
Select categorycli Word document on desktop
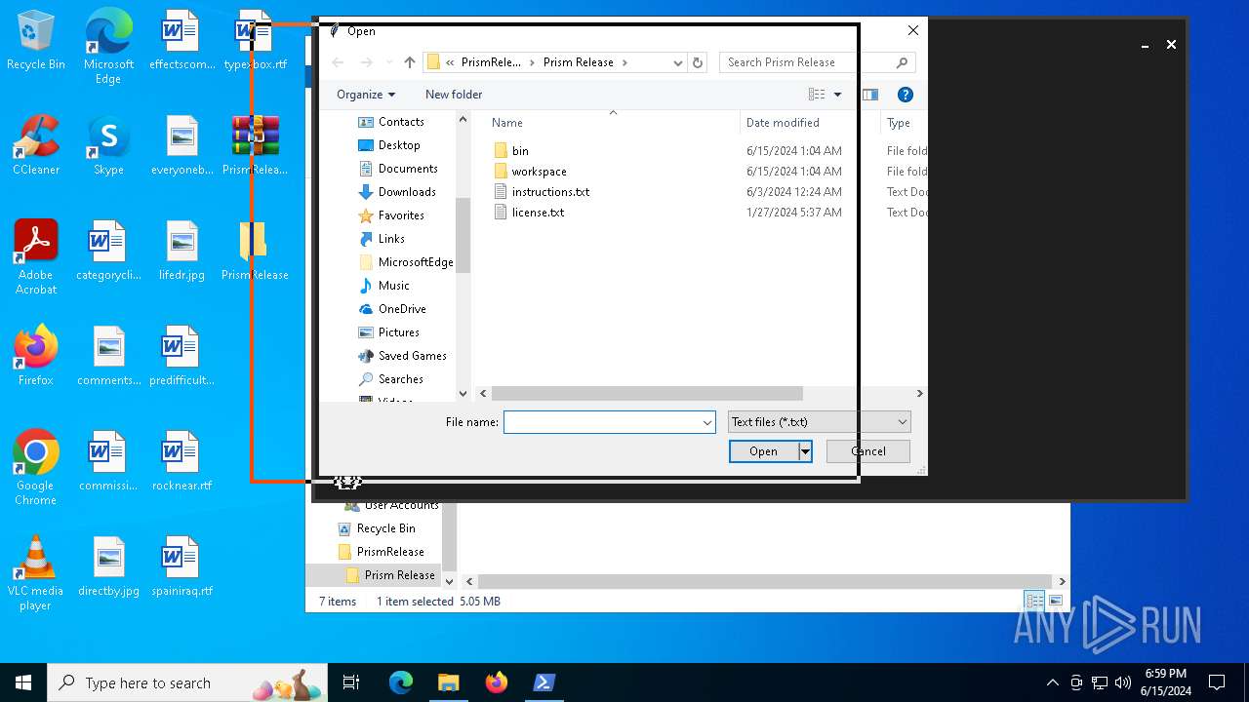pos(108,251)
